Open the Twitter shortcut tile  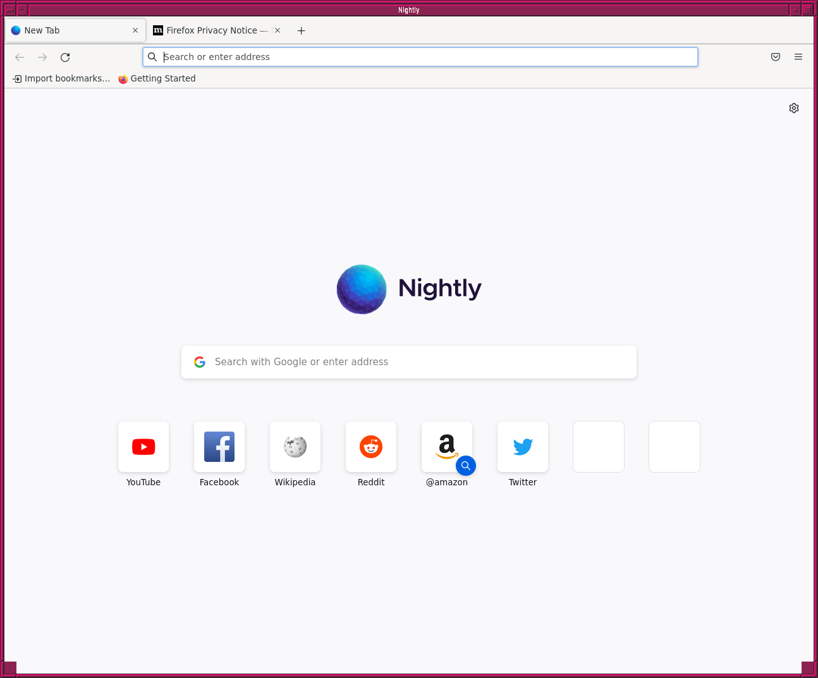tap(523, 447)
